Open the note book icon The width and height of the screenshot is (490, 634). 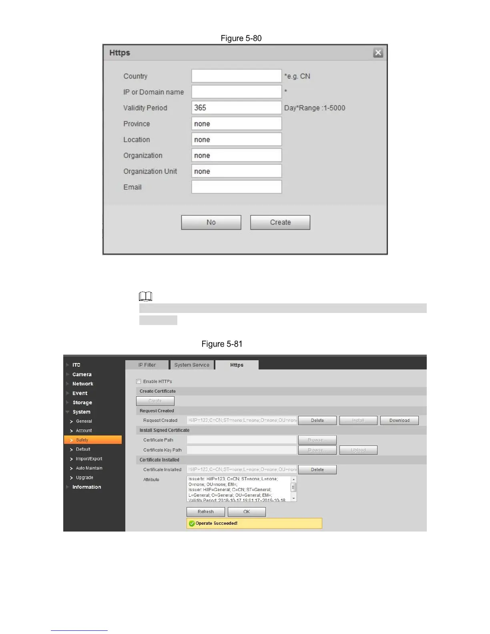click(x=146, y=296)
